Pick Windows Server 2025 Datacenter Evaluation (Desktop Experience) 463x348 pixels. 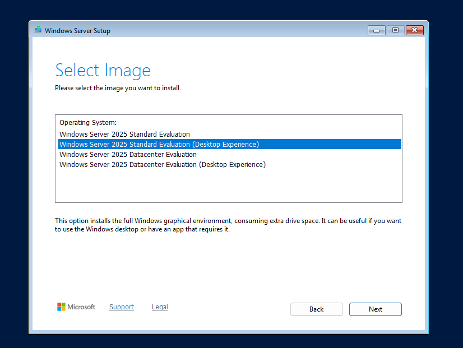[x=229, y=164]
